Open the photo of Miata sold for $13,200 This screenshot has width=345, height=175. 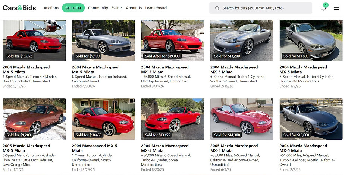tap(242, 40)
